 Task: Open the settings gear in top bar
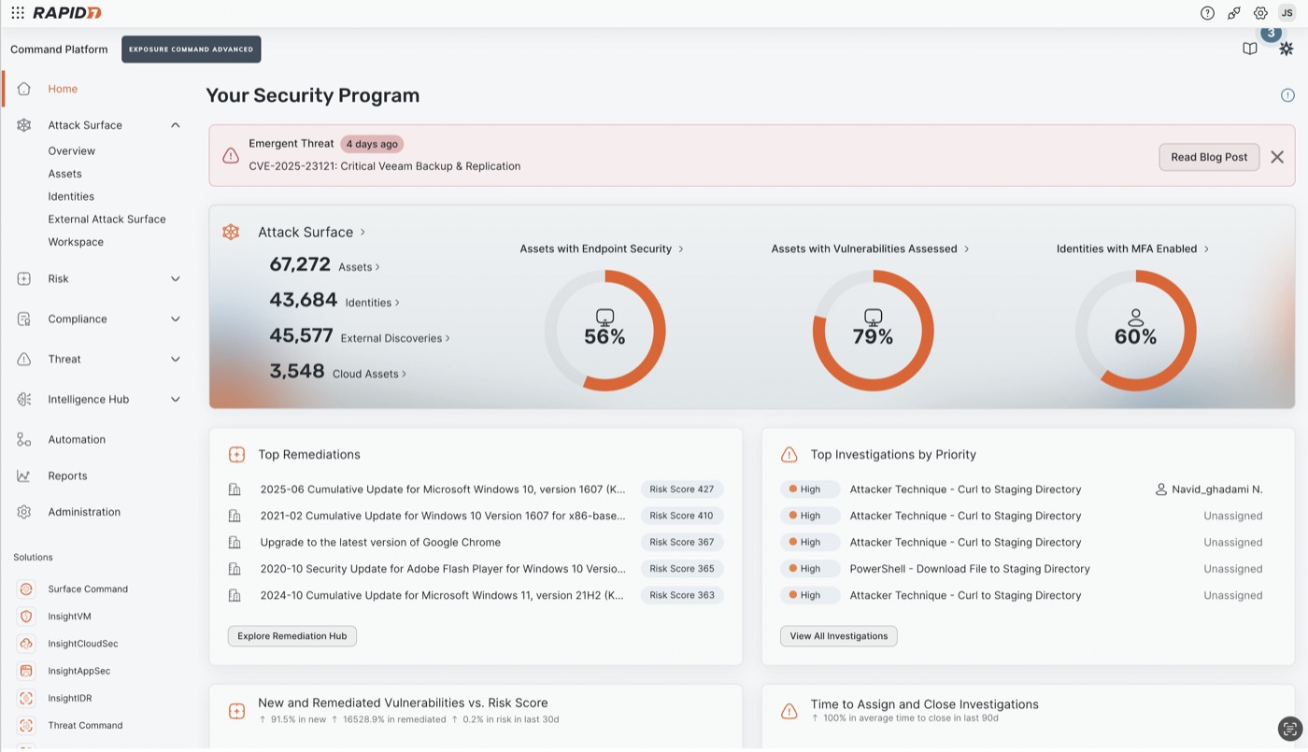click(1260, 13)
